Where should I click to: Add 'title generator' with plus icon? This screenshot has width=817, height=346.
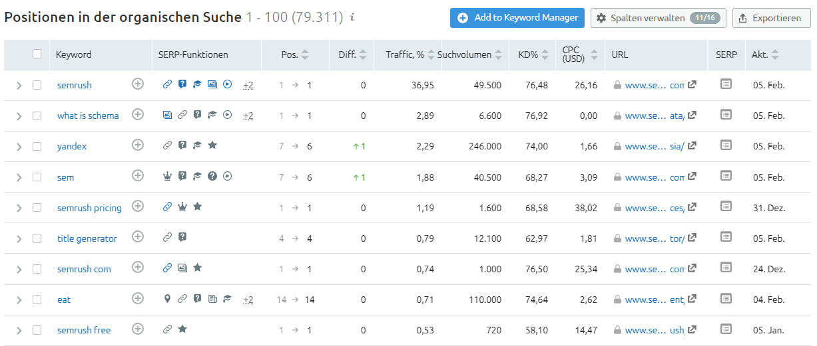click(x=138, y=236)
